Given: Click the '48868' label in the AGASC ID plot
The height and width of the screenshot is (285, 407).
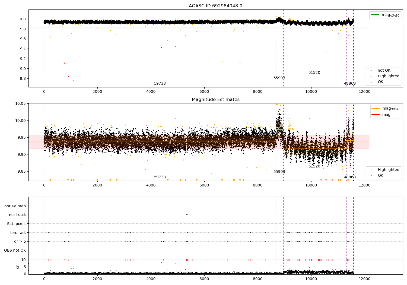Looking at the screenshot, I should pyautogui.click(x=350, y=84).
